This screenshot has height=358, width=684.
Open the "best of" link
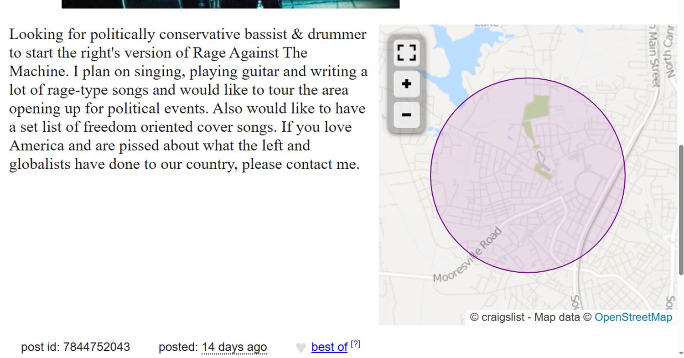[329, 347]
